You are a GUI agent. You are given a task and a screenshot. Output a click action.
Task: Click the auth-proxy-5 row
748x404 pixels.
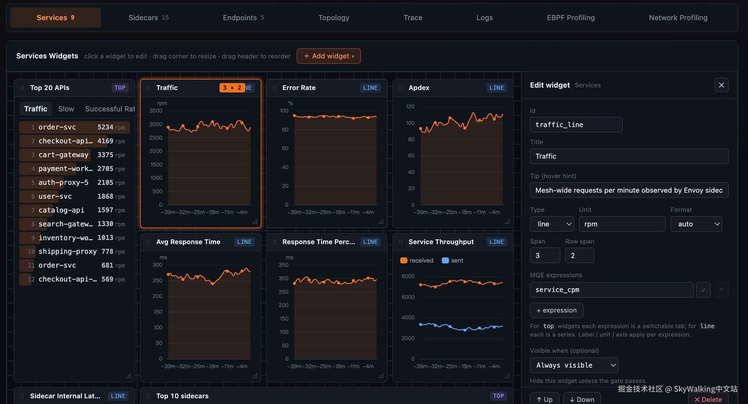[74, 182]
